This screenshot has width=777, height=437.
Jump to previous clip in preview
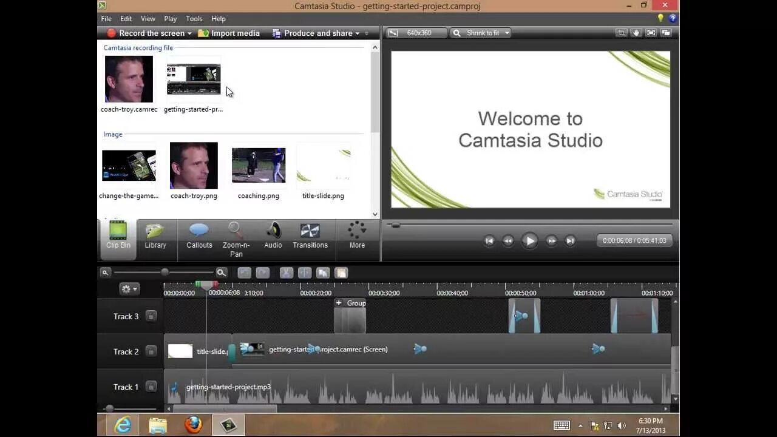[x=489, y=241]
